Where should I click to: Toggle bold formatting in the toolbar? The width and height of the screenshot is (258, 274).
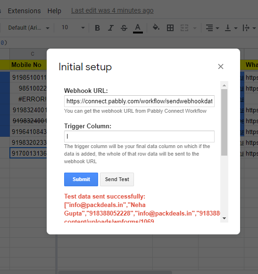pos(97,28)
